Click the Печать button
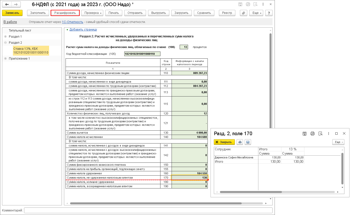This screenshot has height=215, width=351. [114, 13]
